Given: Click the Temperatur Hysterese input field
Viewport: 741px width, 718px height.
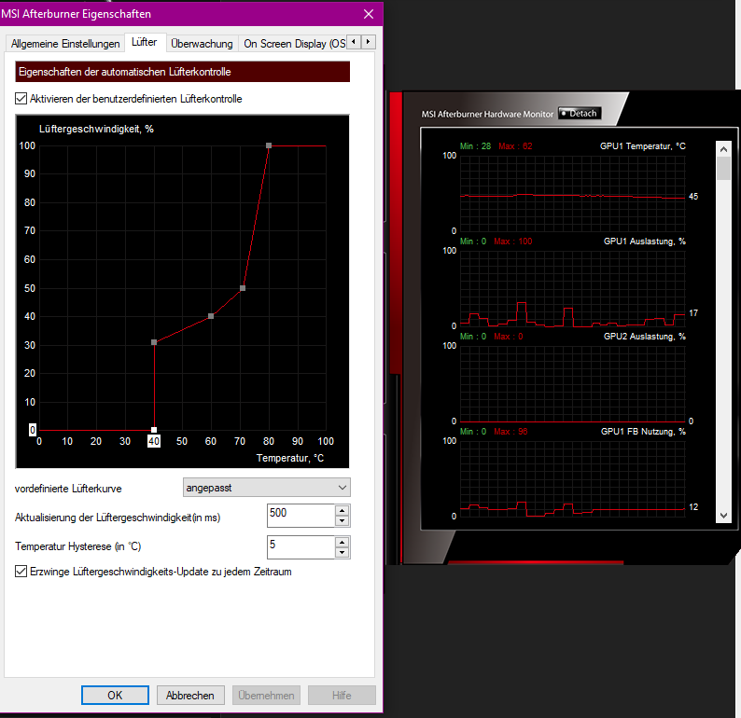Looking at the screenshot, I should pyautogui.click(x=301, y=546).
